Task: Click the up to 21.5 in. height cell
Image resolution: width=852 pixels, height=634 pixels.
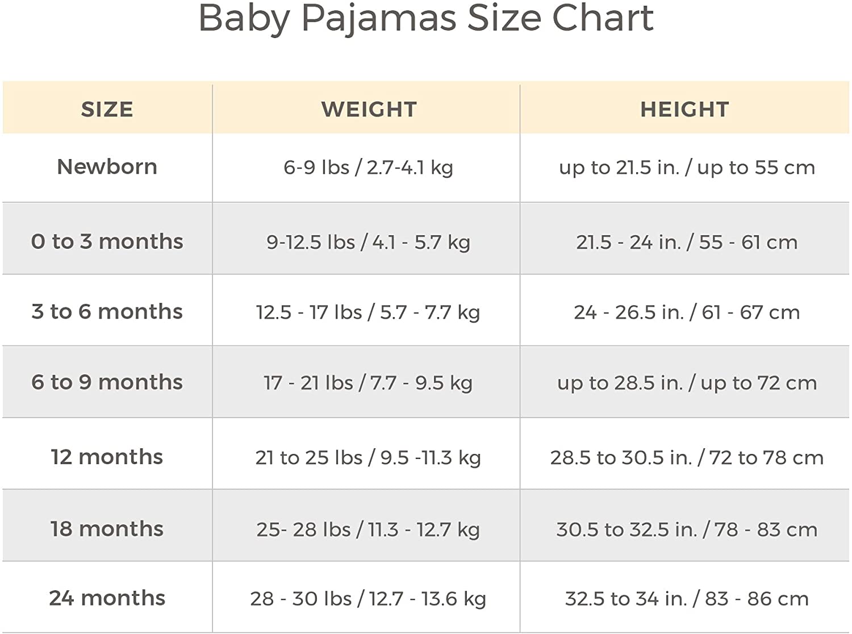Action: coord(687,168)
